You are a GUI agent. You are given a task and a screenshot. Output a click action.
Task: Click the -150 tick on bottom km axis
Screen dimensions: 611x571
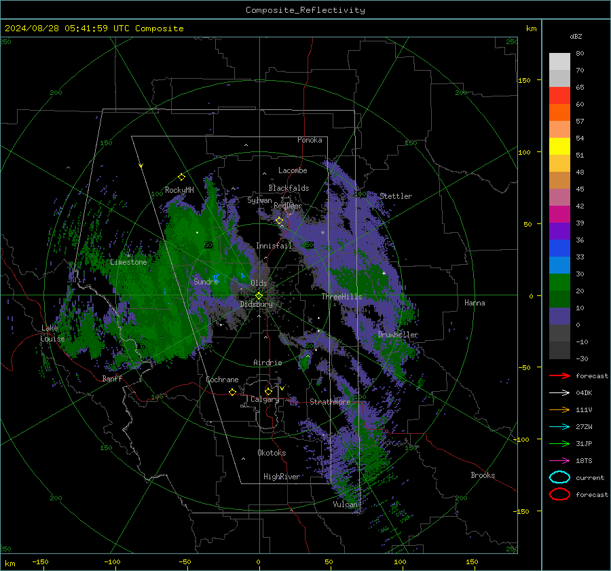tap(40, 562)
